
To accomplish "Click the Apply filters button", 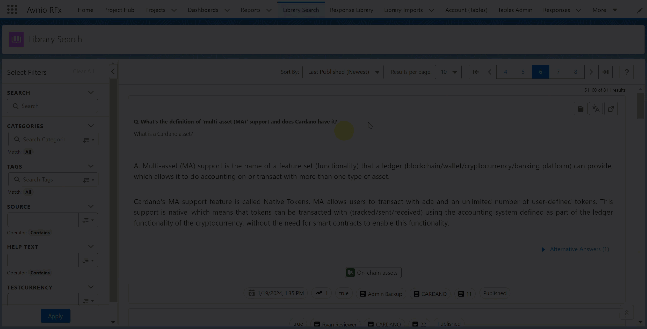I will coord(55,316).
